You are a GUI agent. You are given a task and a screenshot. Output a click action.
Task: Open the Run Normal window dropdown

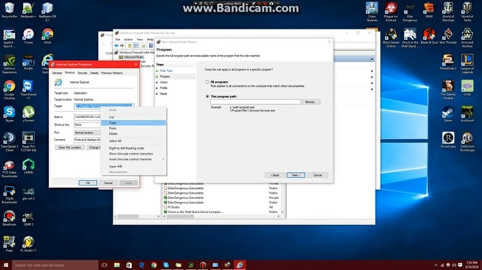click(87, 133)
